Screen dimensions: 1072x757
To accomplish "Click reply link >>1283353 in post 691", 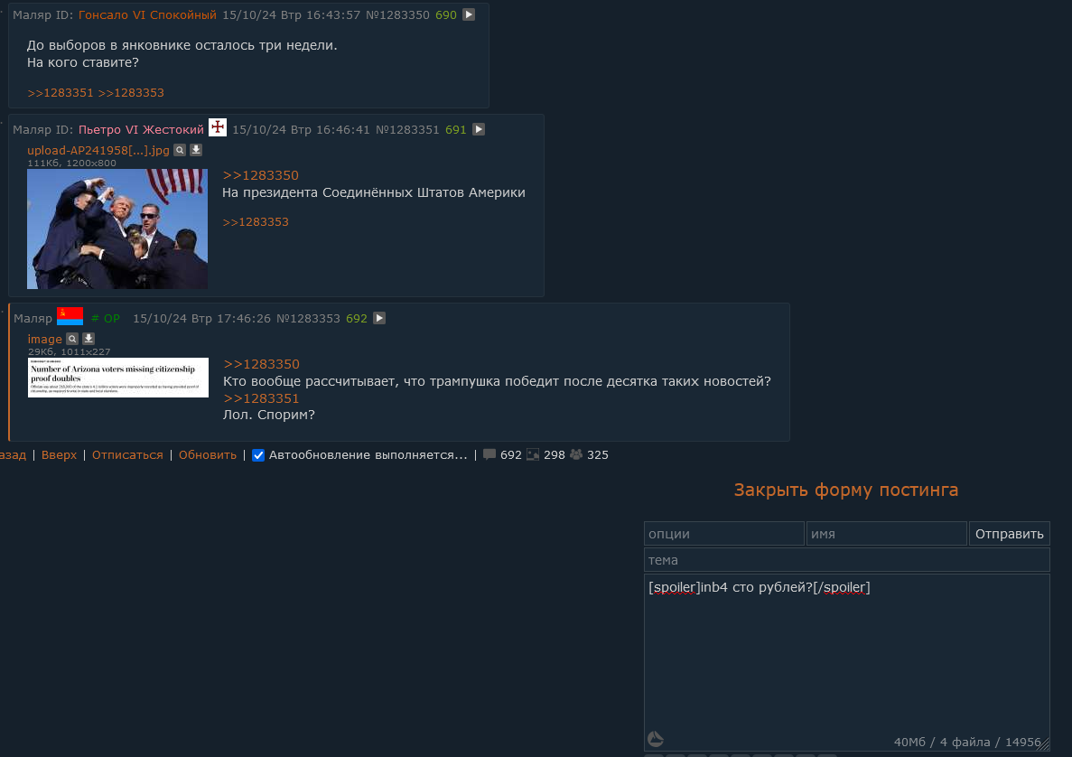I will 256,221.
